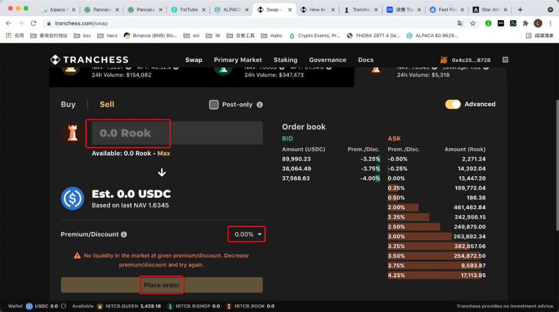Enable the Post-only checkbox

pos(214,104)
